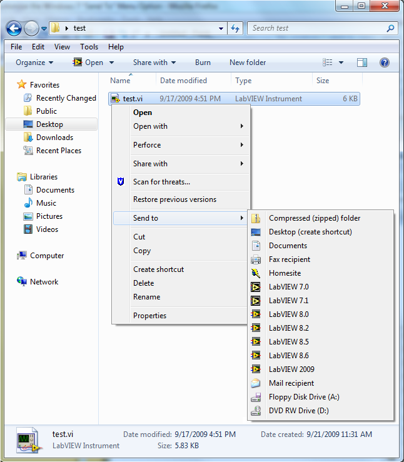Click the Back navigation arrow button
The image size is (404, 462).
pyautogui.click(x=14, y=29)
